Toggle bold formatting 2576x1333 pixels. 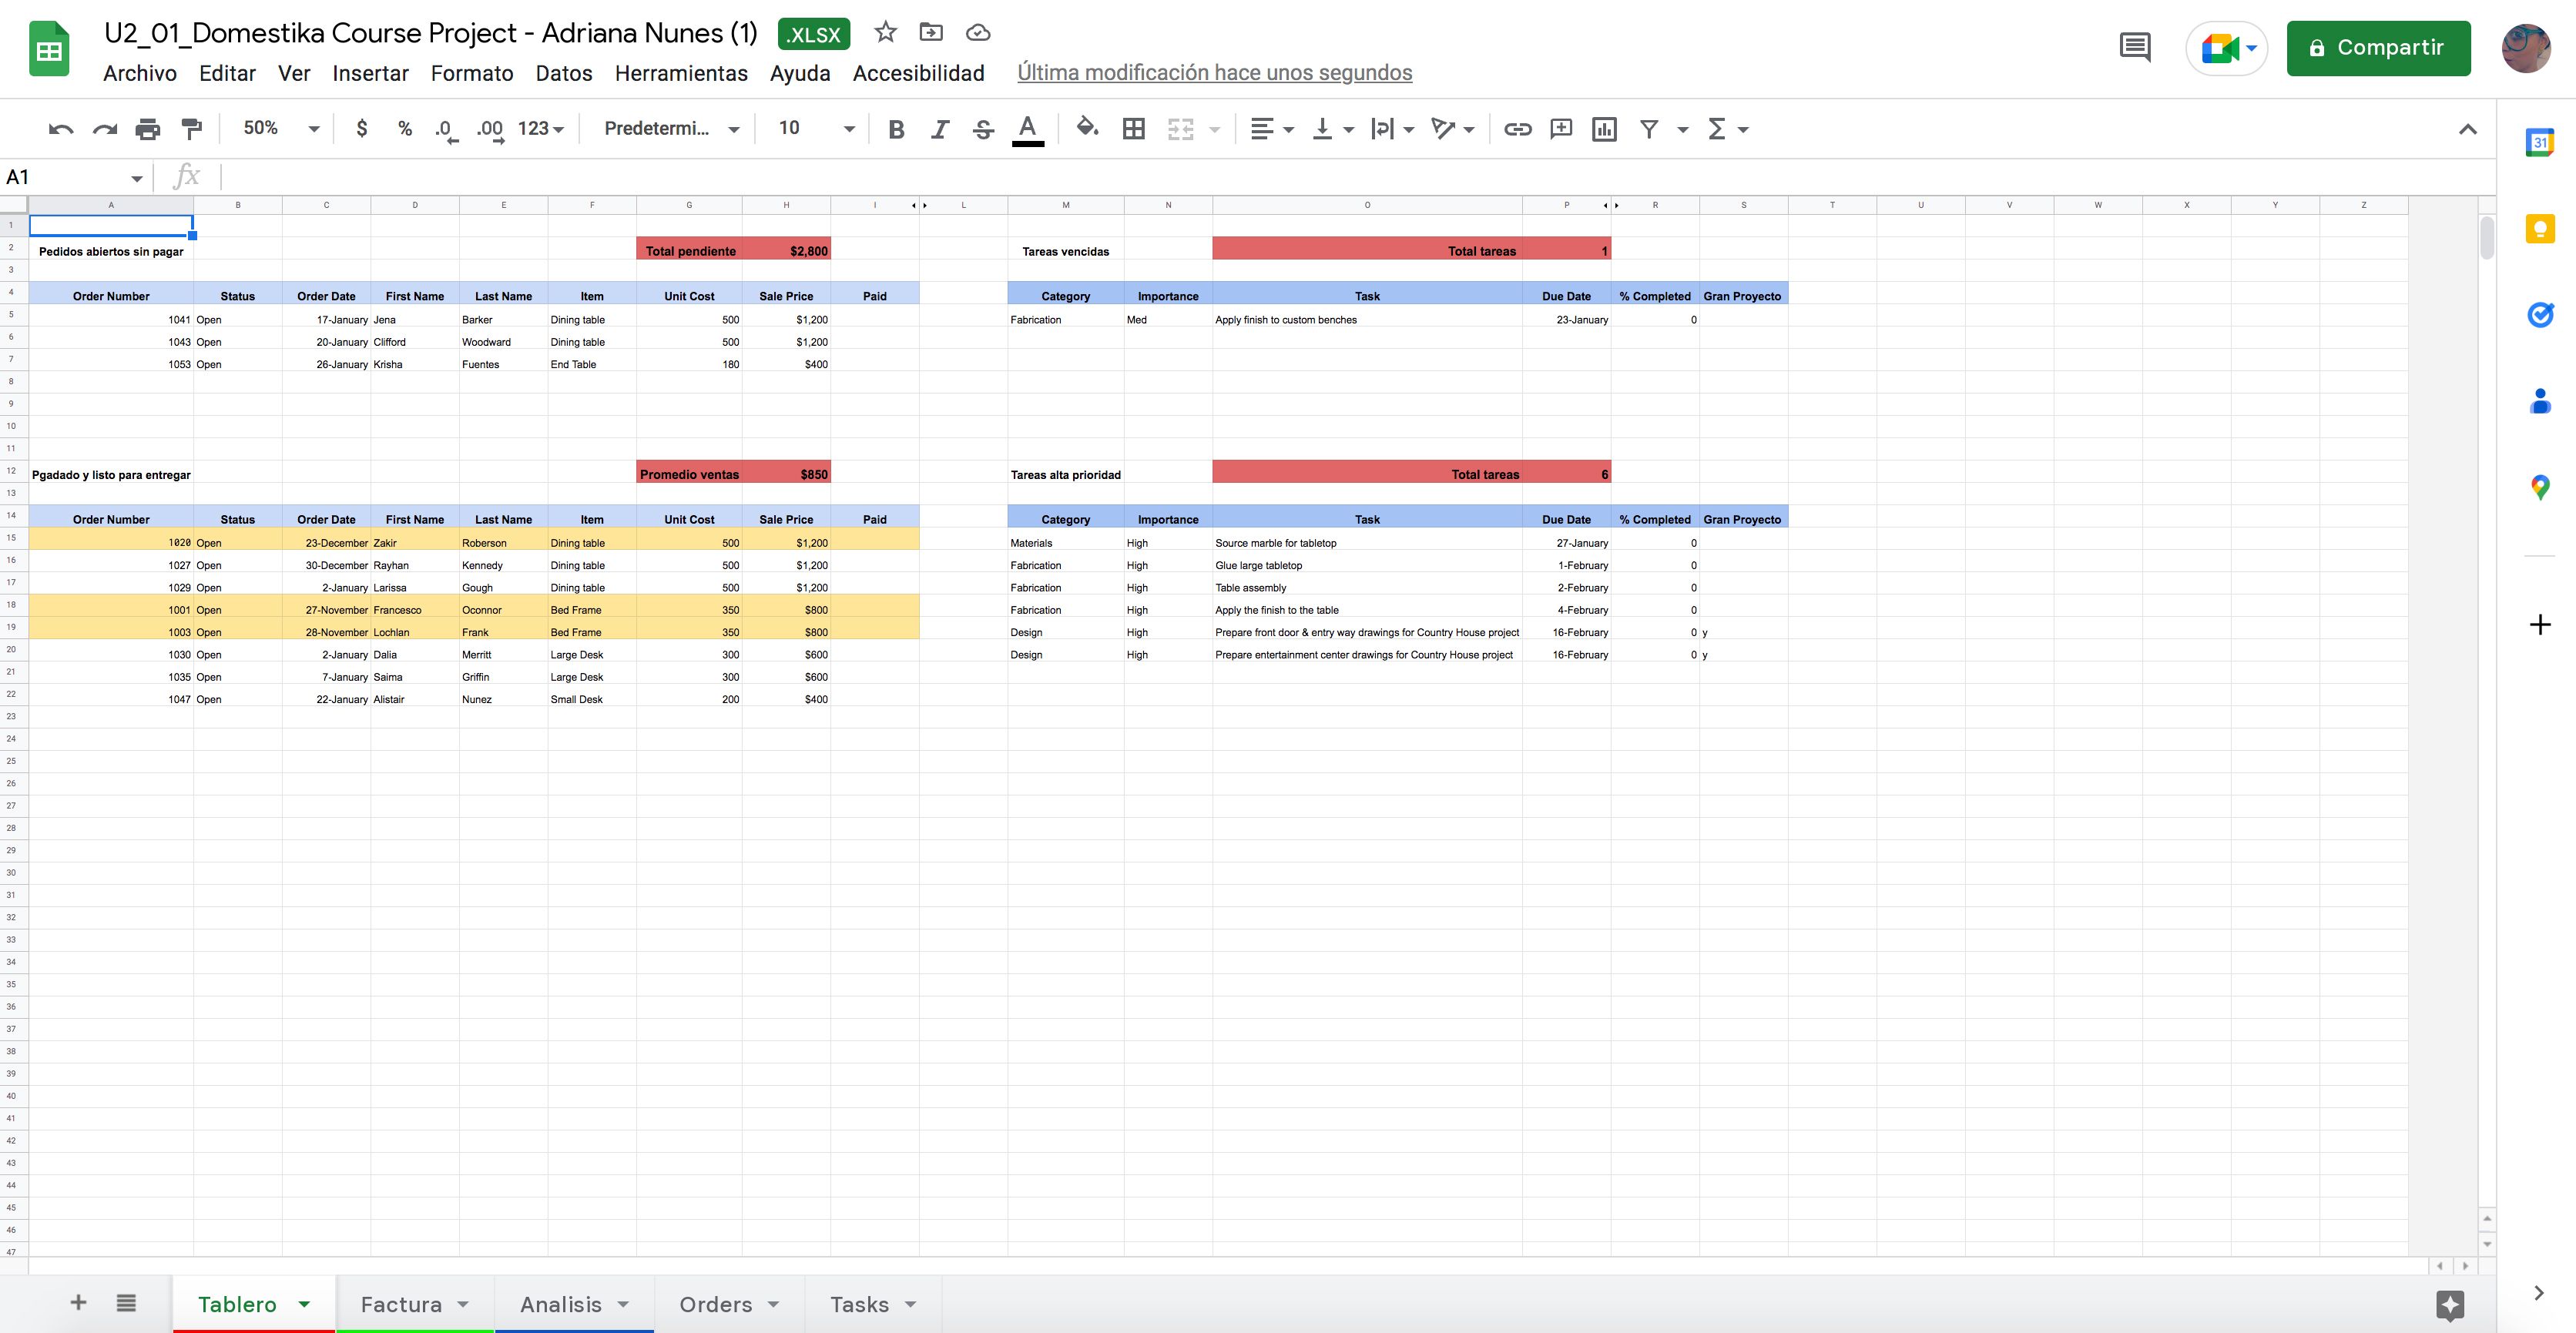896,128
